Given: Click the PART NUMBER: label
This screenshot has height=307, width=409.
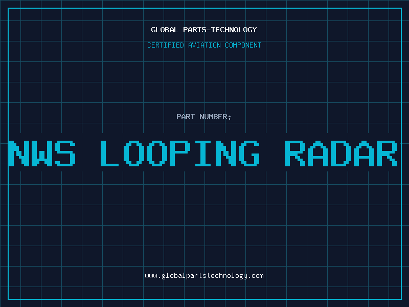Looking at the screenshot, I should [x=204, y=117].
